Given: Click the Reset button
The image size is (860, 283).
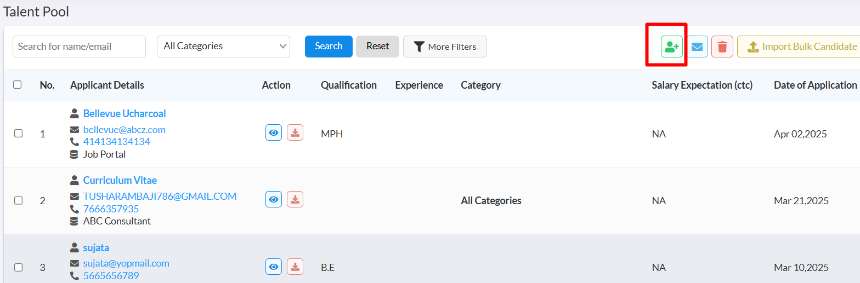Looking at the screenshot, I should (x=377, y=47).
